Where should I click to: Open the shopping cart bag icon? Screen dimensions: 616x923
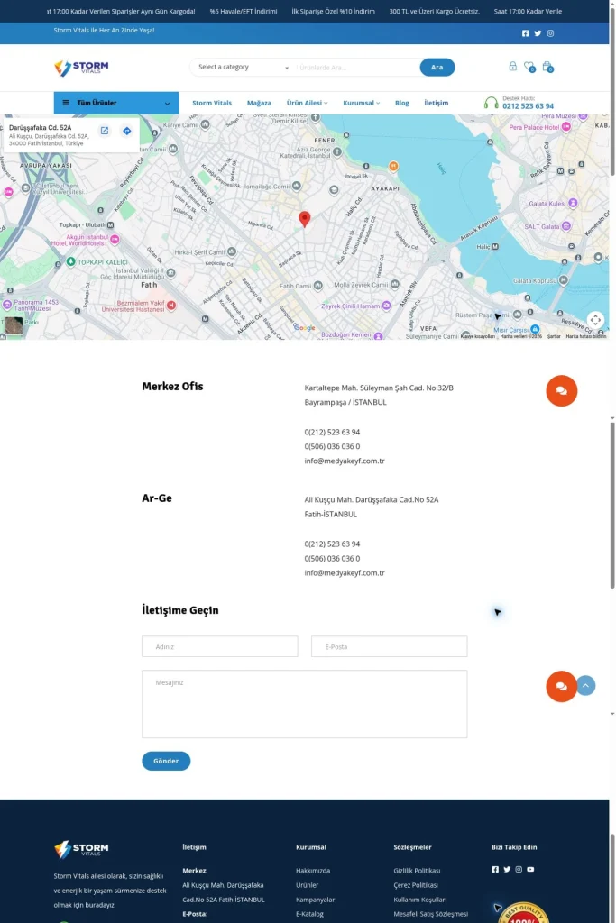[547, 67]
